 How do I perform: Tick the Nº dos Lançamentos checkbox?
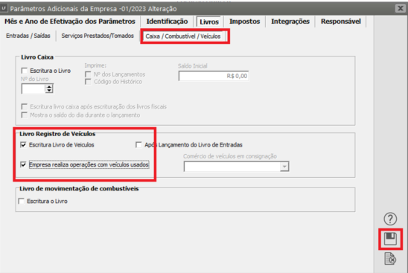click(88, 74)
